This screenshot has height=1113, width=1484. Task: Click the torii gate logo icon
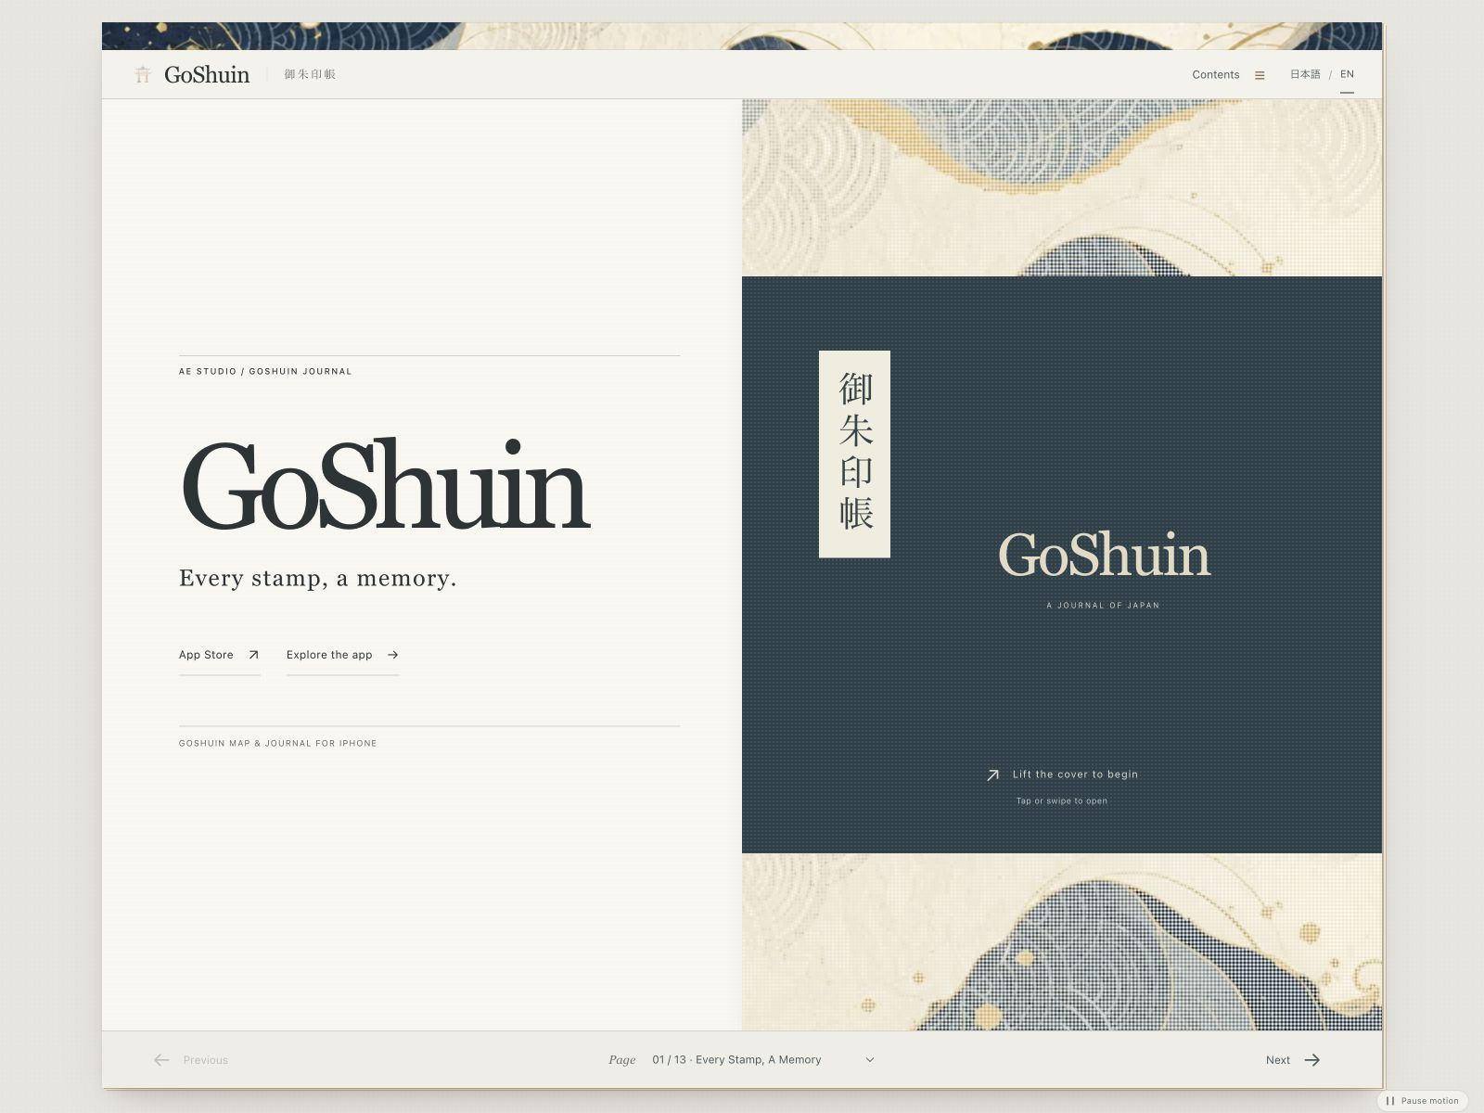click(x=142, y=74)
